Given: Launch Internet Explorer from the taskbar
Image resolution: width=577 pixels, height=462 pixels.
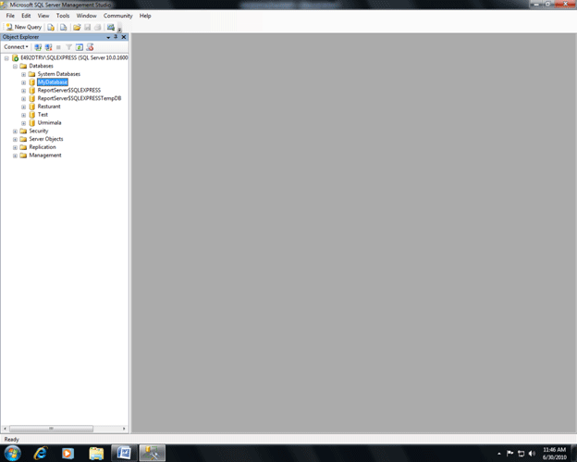Looking at the screenshot, I should coord(41,453).
